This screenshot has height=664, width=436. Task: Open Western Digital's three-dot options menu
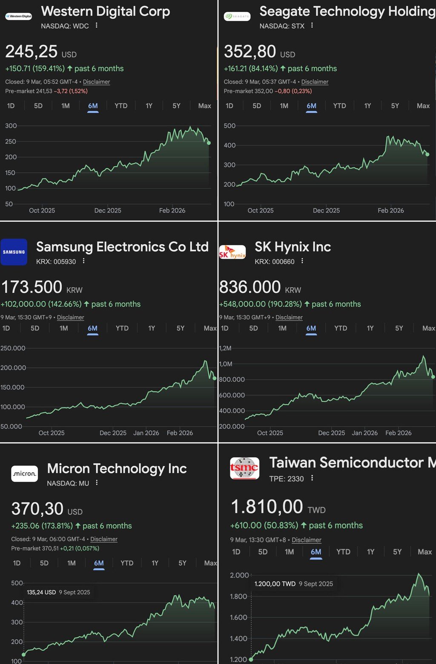point(97,26)
